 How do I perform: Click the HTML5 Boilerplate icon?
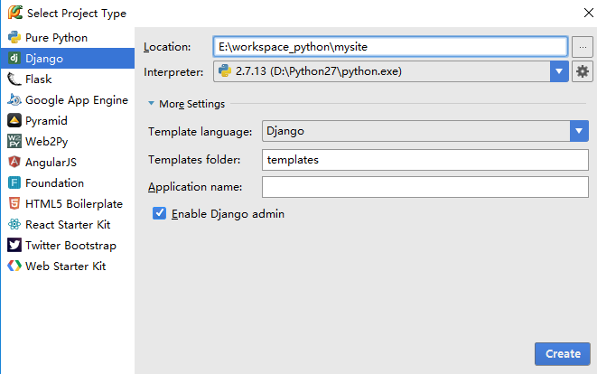point(14,204)
